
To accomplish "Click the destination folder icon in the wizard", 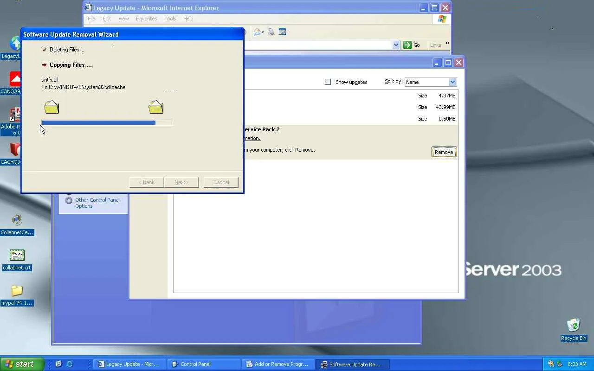I will 156,107.
